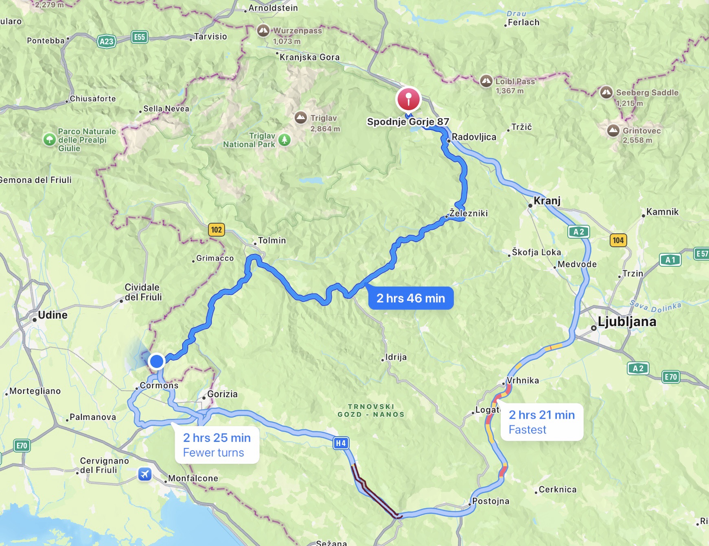Click the Grintovec peak icon
The image size is (709, 546).
click(x=613, y=131)
